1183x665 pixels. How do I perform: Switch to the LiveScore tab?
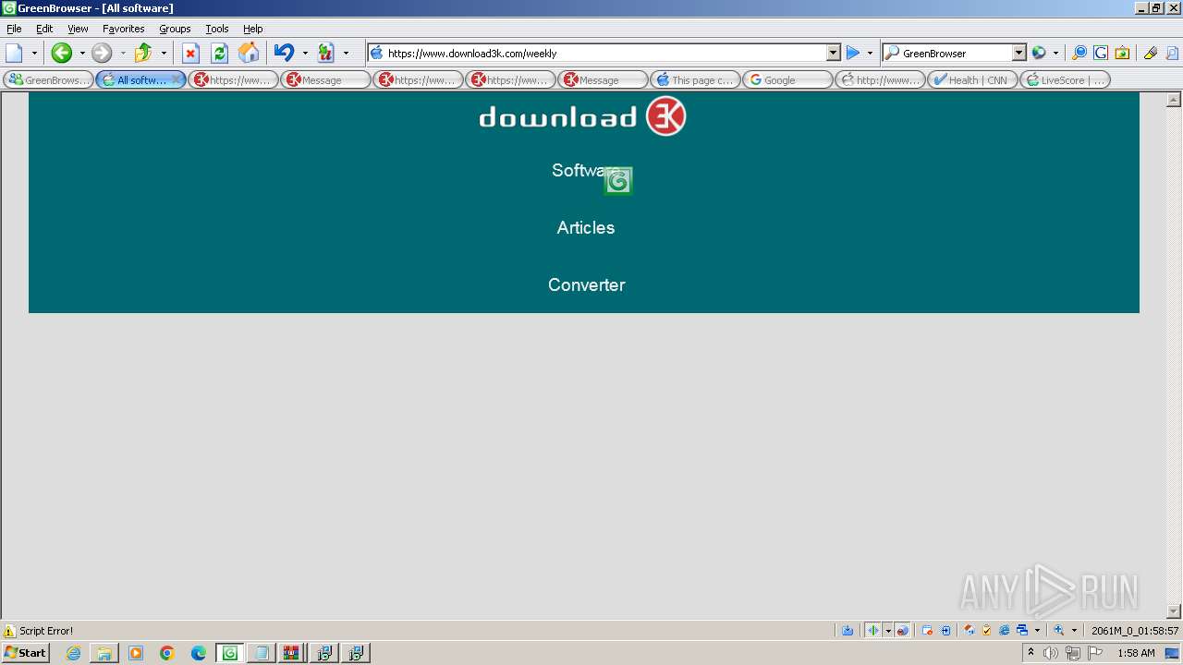(1065, 80)
